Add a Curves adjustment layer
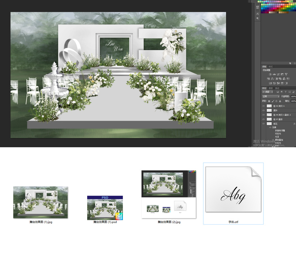This screenshot has height=261, width=296. pos(278,74)
